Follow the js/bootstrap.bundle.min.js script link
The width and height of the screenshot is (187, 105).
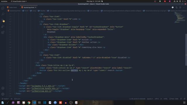(x=45, y=88)
